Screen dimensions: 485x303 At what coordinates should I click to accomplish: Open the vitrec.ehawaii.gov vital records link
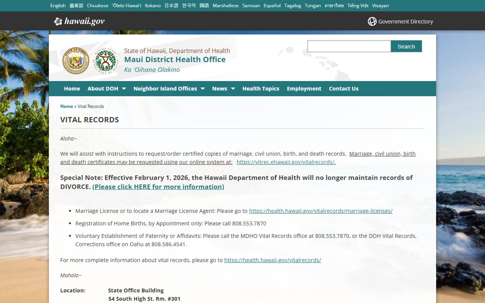point(286,162)
